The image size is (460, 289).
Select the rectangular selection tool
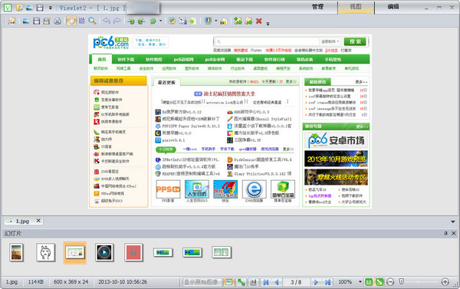[82, 21]
